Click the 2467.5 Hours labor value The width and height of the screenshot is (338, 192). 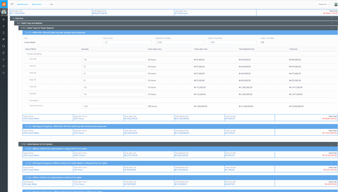[79, 155]
